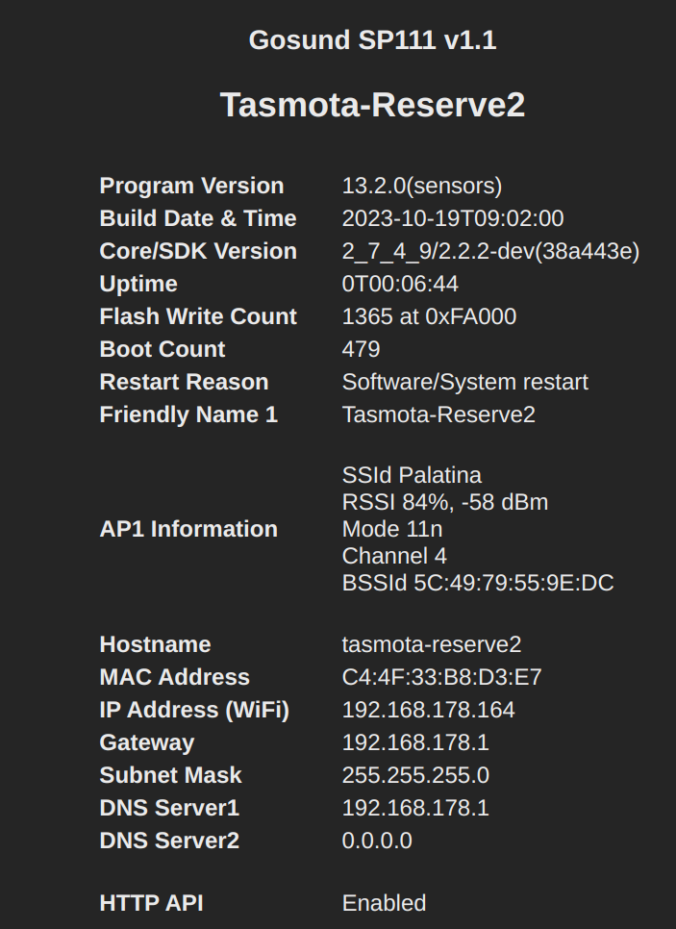Click the Gateway value 192.168.178.1
Viewport: 676px width, 929px height.
pos(415,743)
